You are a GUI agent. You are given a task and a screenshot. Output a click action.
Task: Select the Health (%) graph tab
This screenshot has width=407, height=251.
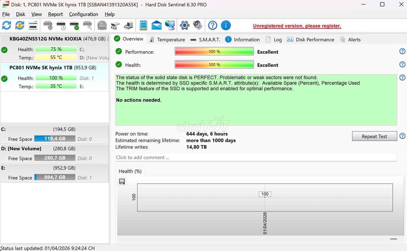click(x=130, y=171)
